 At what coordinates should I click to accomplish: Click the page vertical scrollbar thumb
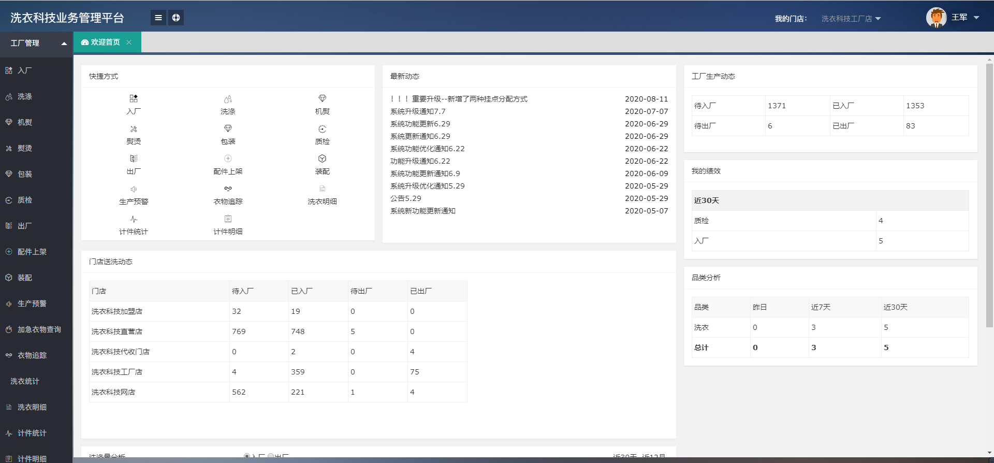pyautogui.click(x=989, y=196)
